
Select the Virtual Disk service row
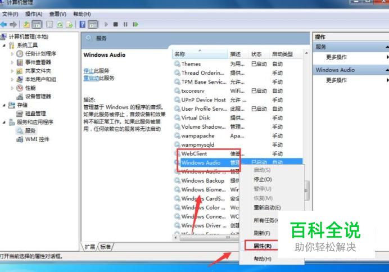pos(238,118)
